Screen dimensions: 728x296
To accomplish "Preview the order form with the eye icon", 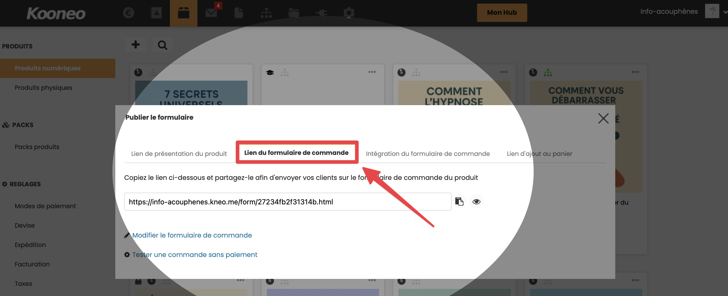I will pyautogui.click(x=476, y=202).
